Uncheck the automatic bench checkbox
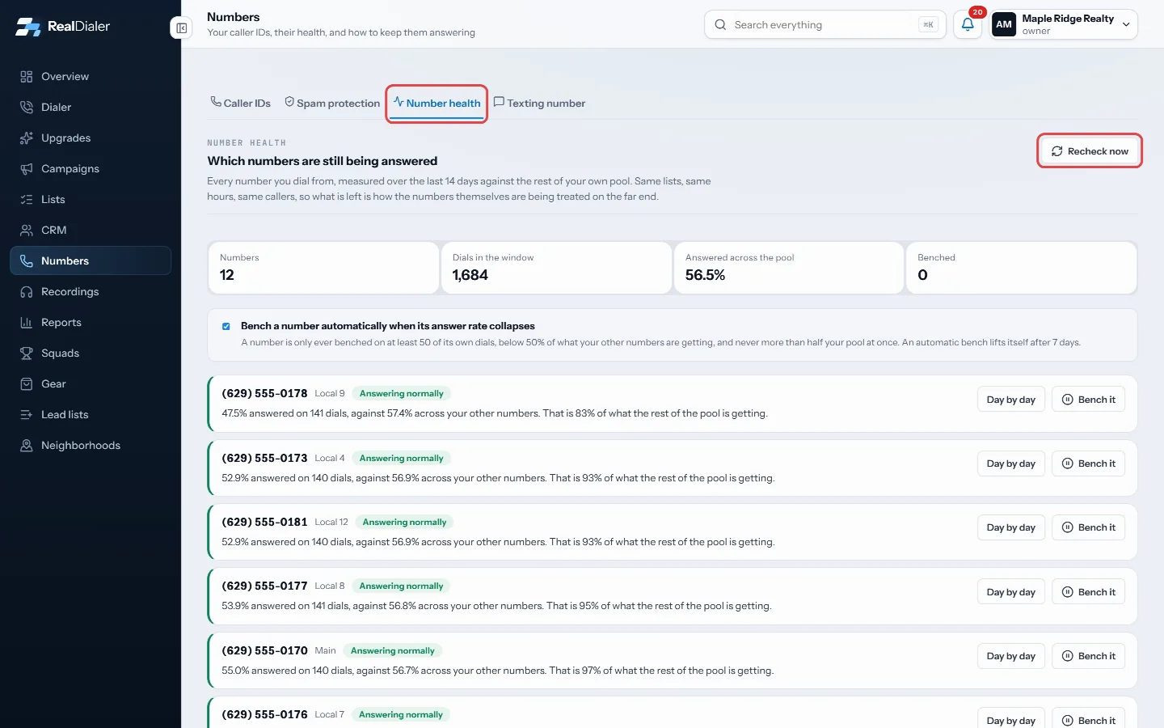 tap(226, 327)
